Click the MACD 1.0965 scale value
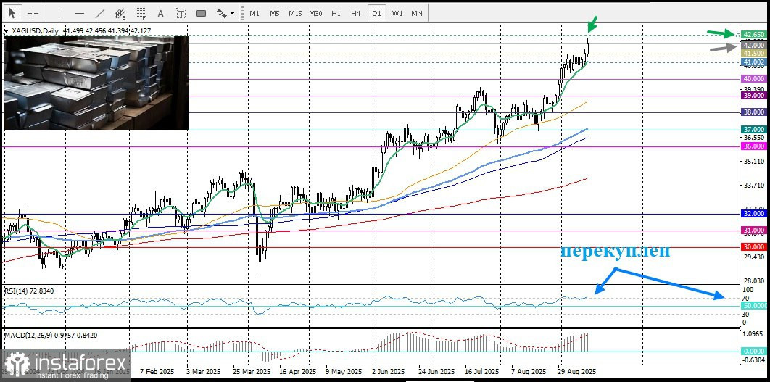The height and width of the screenshot is (382, 770). coord(753,333)
